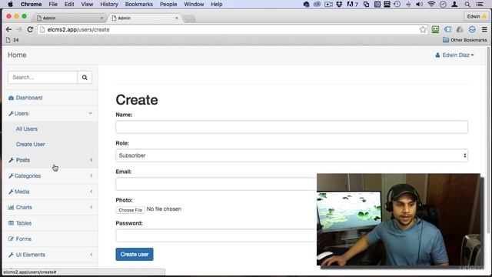Expand the Posts section chevron
The width and height of the screenshot is (492, 277).
[91, 160]
